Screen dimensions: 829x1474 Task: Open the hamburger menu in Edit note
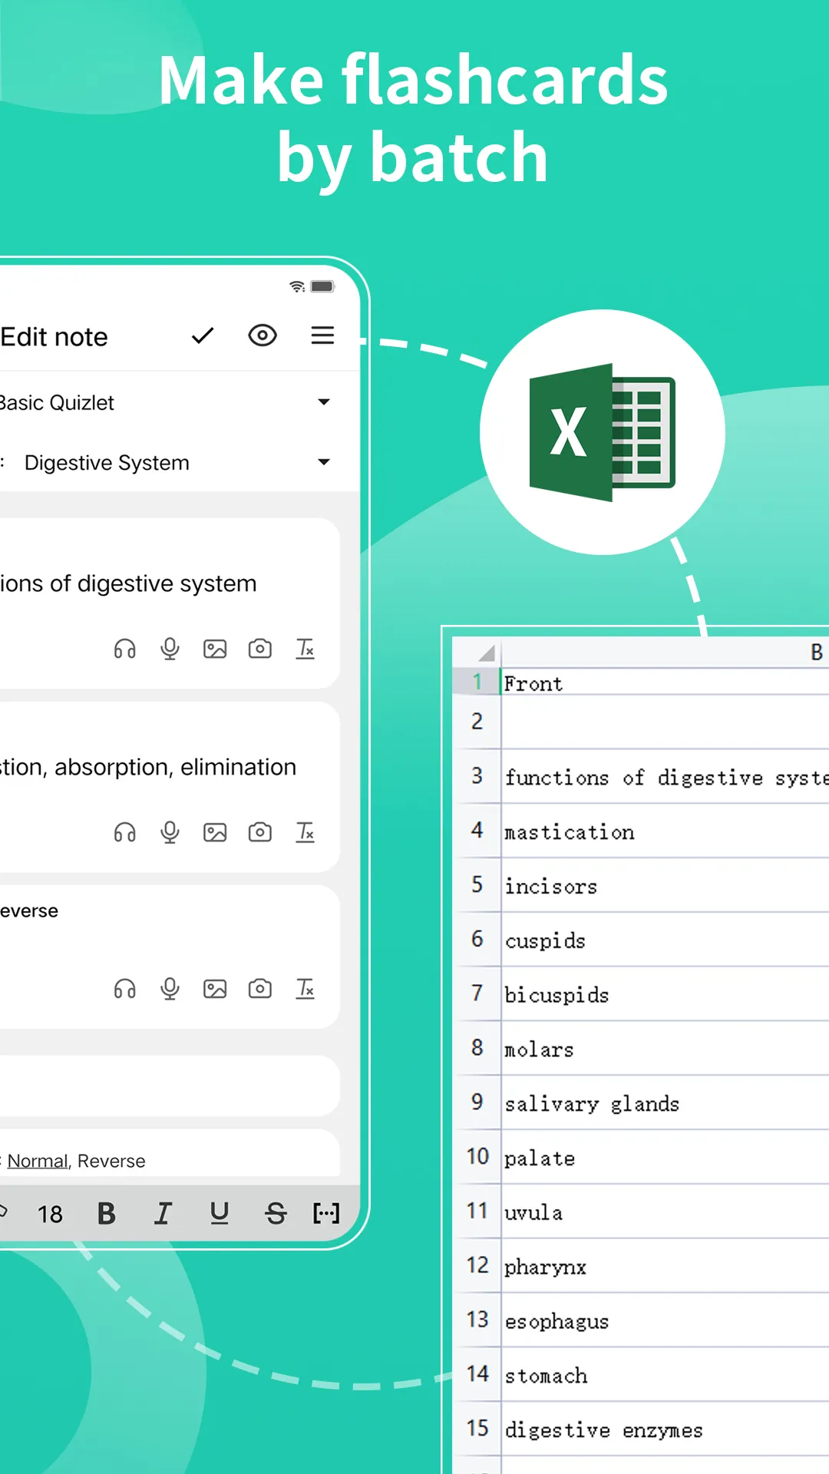pos(322,335)
